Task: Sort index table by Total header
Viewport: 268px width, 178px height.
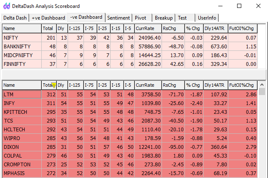Action: 49,28
